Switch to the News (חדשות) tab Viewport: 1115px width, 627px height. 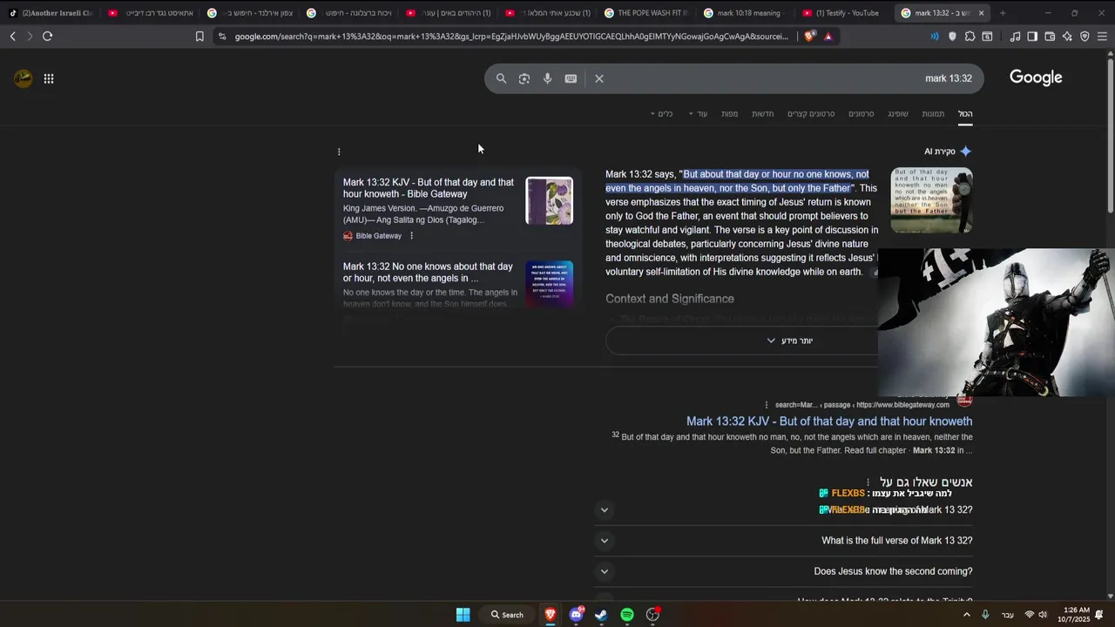coord(763,114)
